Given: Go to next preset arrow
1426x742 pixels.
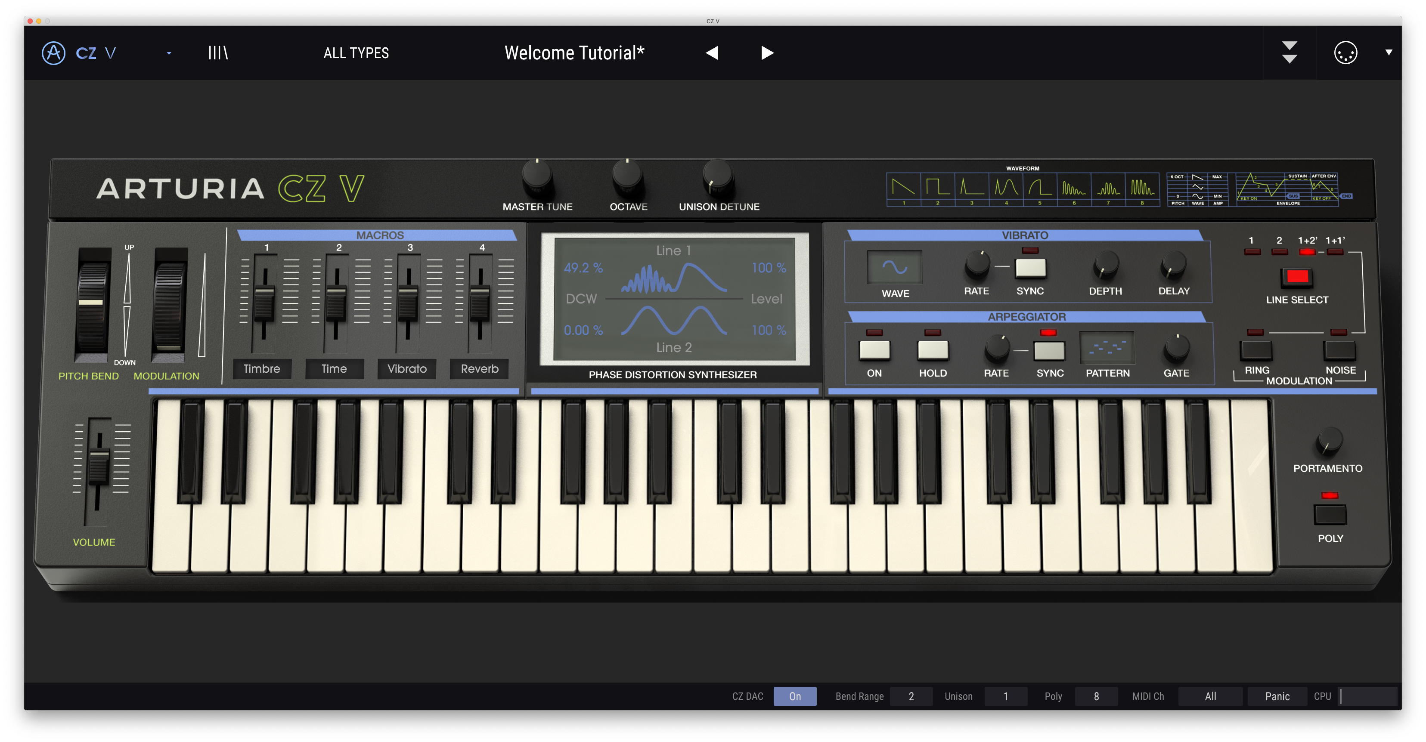Looking at the screenshot, I should click(x=767, y=53).
